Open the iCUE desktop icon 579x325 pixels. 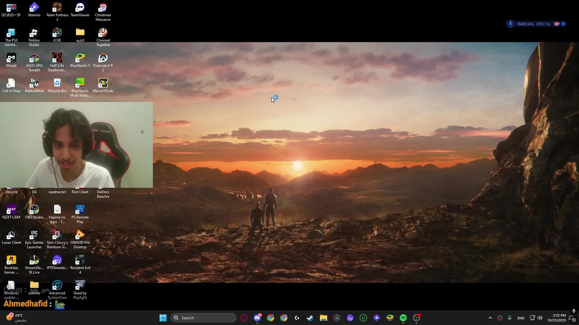click(57, 35)
